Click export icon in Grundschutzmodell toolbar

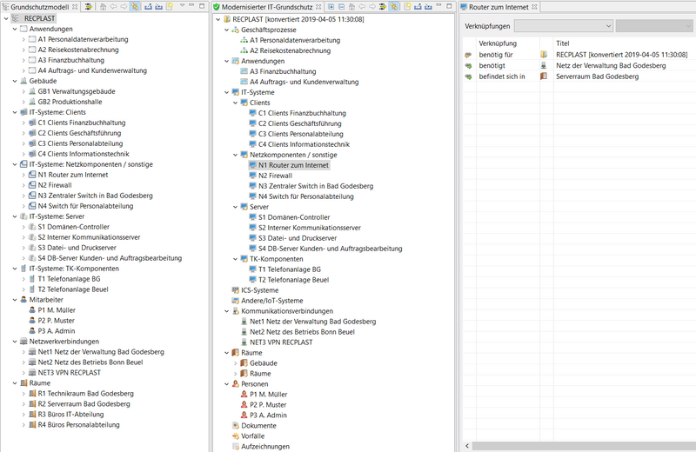click(x=148, y=7)
